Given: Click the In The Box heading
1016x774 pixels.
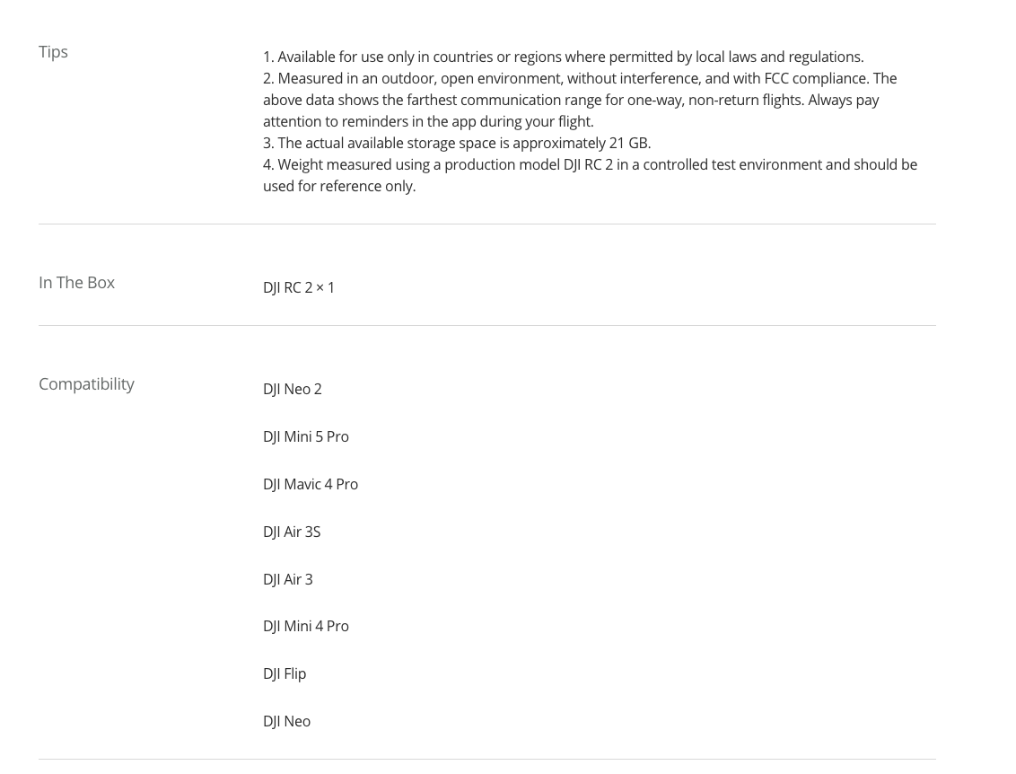Looking at the screenshot, I should click(x=76, y=283).
